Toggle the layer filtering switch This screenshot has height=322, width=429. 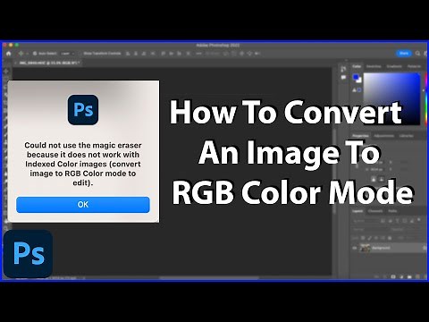coord(419,220)
